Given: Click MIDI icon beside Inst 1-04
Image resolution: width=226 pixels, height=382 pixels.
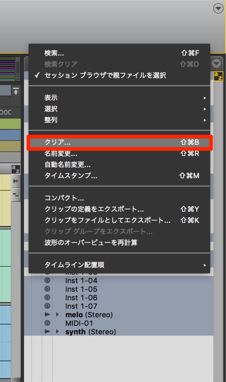Looking at the screenshot, I should 47,280.
